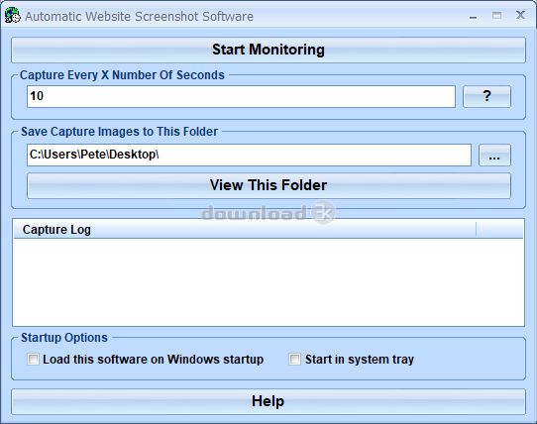Start Monitoring websites
Image resolution: width=537 pixels, height=424 pixels.
[268, 50]
